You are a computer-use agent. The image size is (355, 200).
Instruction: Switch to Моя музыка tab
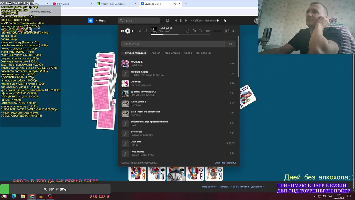(172, 53)
